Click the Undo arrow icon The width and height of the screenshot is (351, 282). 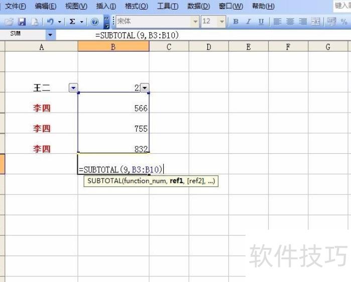tap(50, 22)
